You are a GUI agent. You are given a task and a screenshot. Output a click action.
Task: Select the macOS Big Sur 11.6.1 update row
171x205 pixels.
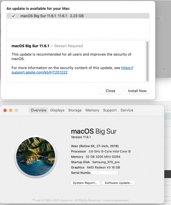(x=78, y=16)
